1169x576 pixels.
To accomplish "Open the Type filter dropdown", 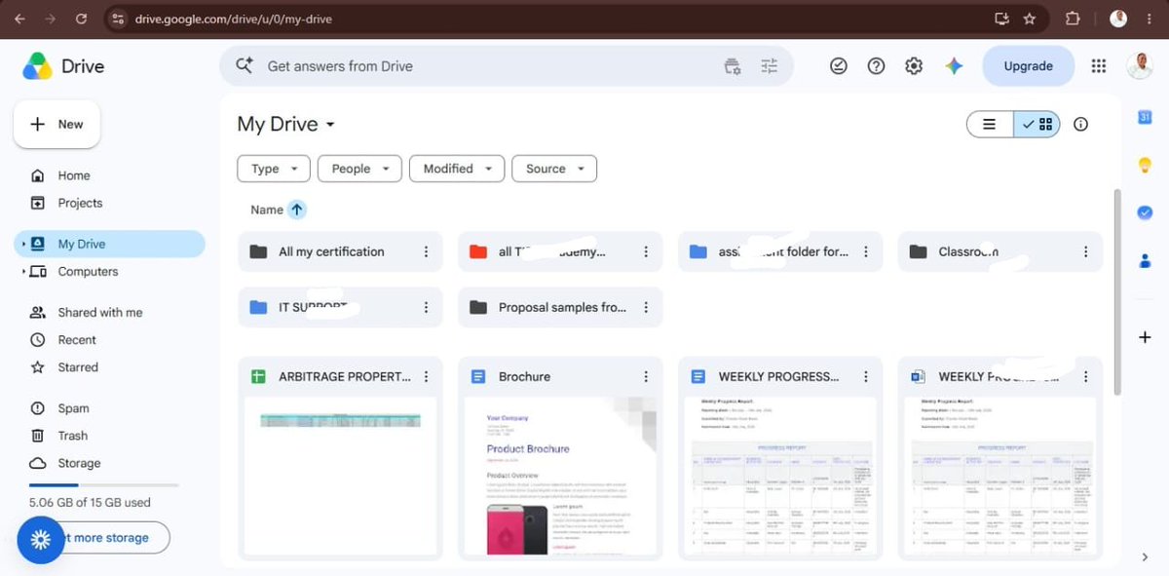I will (274, 169).
